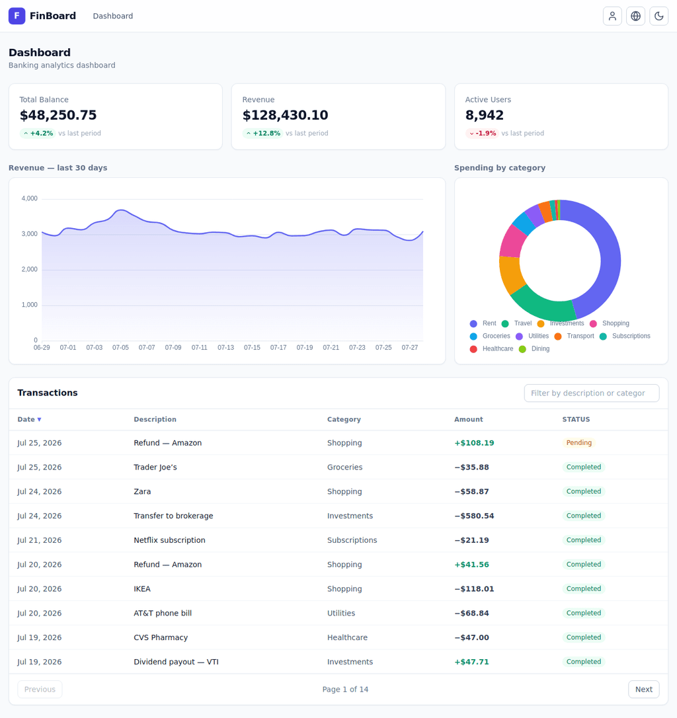Toggle Healthcare legend entry
The image size is (677, 718).
tap(491, 349)
